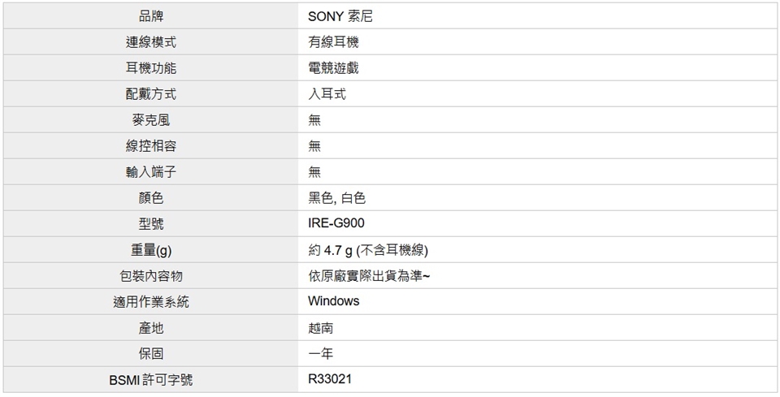Click the Windows operating system value
This screenshot has width=780, height=397.
pyautogui.click(x=333, y=301)
